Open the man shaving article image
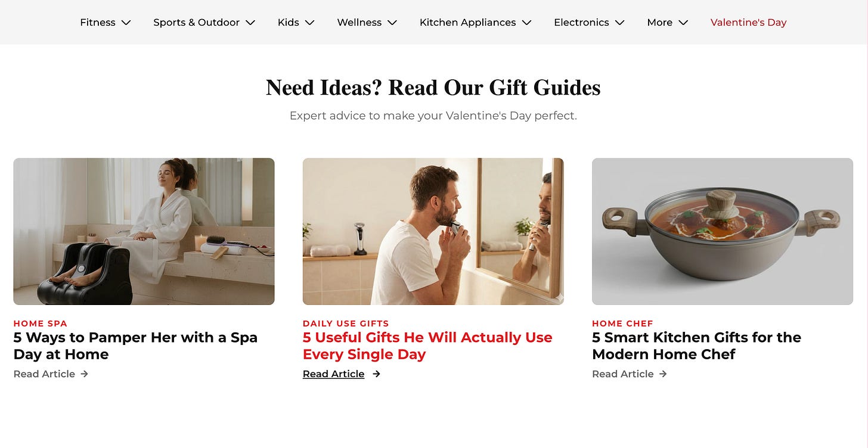868x448 pixels. [433, 231]
